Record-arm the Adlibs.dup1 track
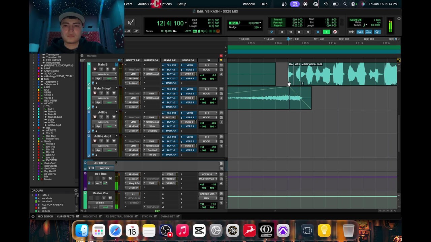Screen dimensions: 431x242 pyautogui.click(x=95, y=141)
